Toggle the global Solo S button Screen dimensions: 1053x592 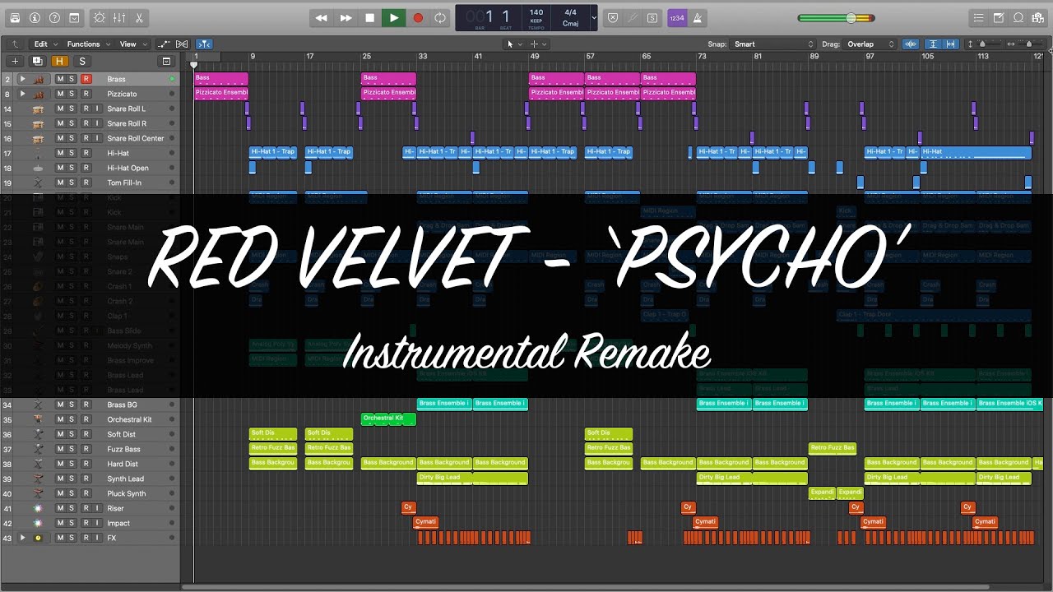click(81, 61)
